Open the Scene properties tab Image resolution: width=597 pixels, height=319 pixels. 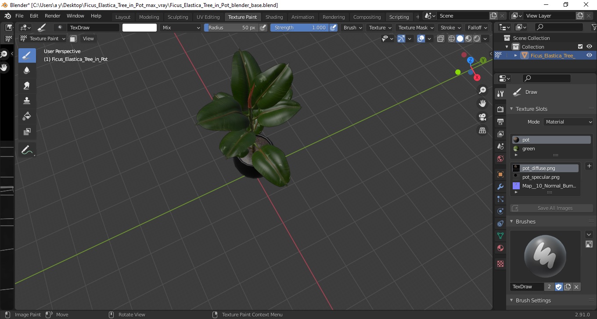(500, 146)
